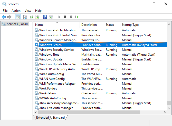Screen dimensions: 172x126
Task: Click the Stop Service square icon
Action: 65,17
